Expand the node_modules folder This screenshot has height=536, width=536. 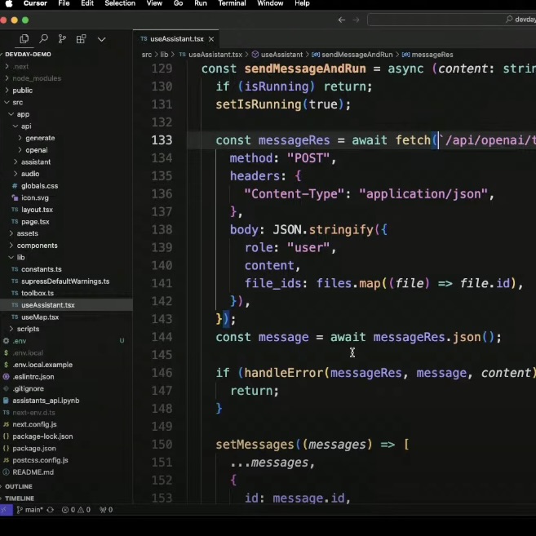(37, 78)
